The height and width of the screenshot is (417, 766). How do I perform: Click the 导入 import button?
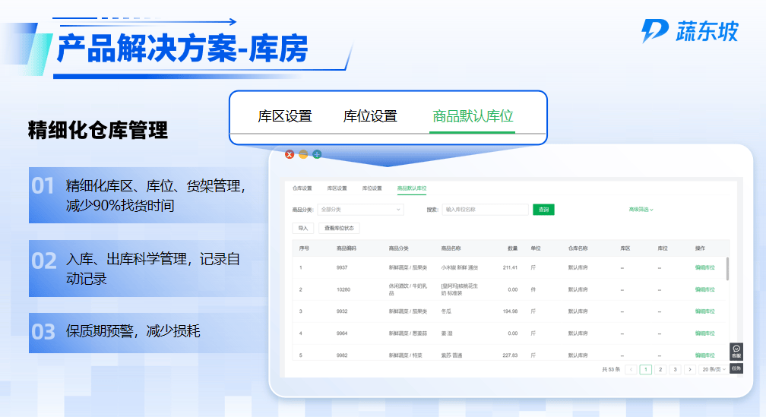(303, 227)
